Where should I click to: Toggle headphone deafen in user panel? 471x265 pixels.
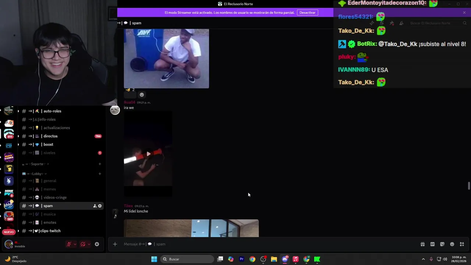tap(83, 244)
